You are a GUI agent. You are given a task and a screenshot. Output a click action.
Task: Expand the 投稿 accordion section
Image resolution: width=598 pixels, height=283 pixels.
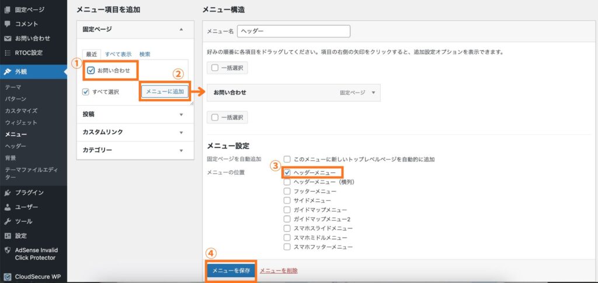181,115
